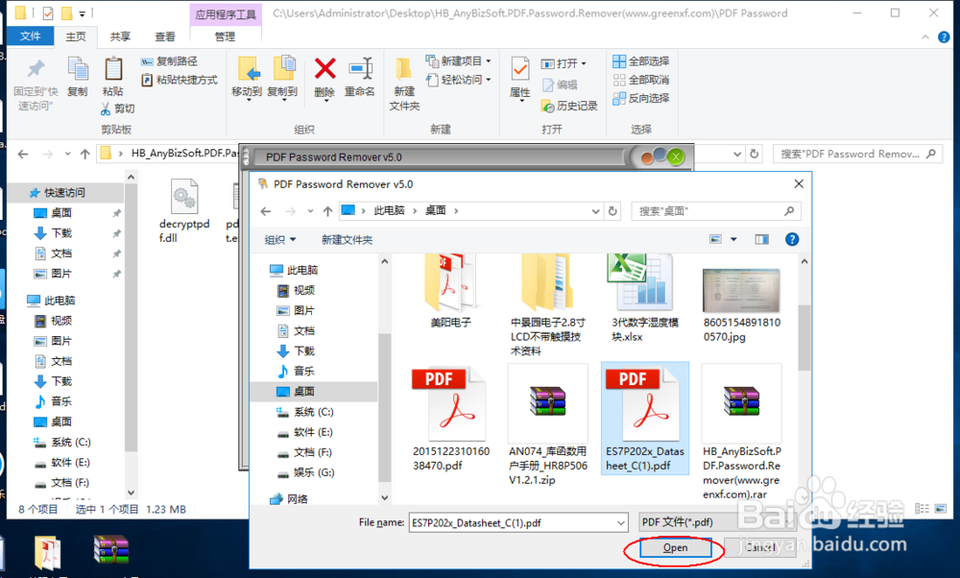
Task: Switch to the Home ribbon tab
Action: point(76,36)
